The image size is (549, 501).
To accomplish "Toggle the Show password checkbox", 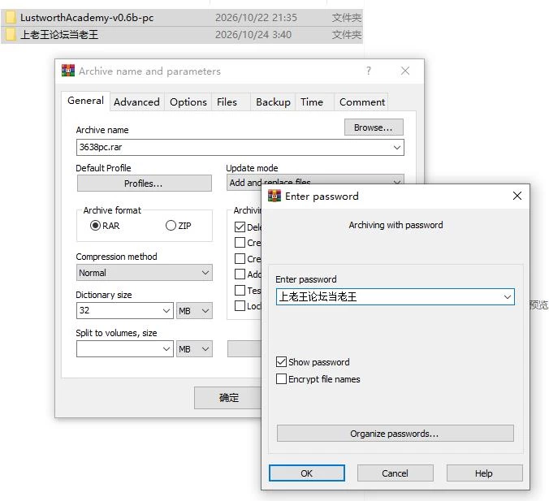I will click(281, 361).
